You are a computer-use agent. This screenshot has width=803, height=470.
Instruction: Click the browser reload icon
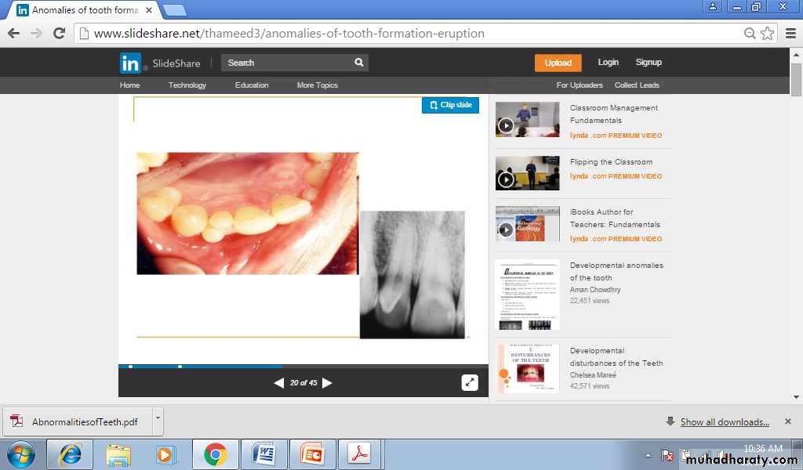(59, 34)
